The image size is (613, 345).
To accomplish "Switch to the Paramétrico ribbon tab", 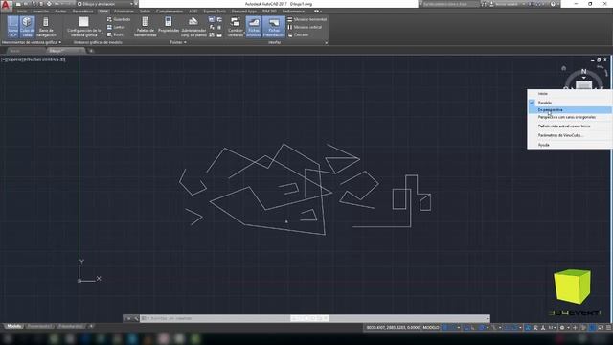I will (83, 11).
